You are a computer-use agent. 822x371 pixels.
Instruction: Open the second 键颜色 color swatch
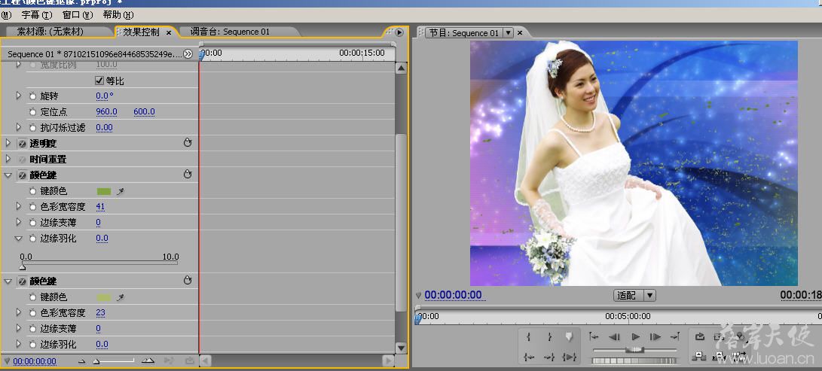(104, 297)
